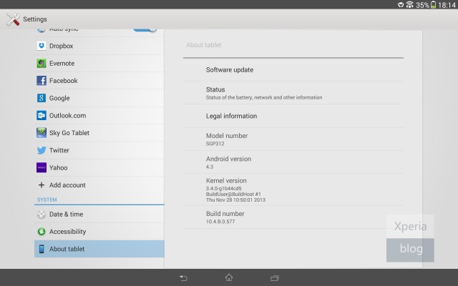Tap Add account
The height and width of the screenshot is (286, 458).
point(99,185)
